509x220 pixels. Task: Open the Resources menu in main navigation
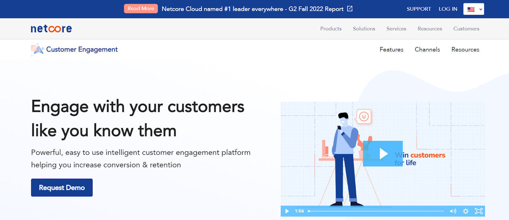click(x=430, y=29)
